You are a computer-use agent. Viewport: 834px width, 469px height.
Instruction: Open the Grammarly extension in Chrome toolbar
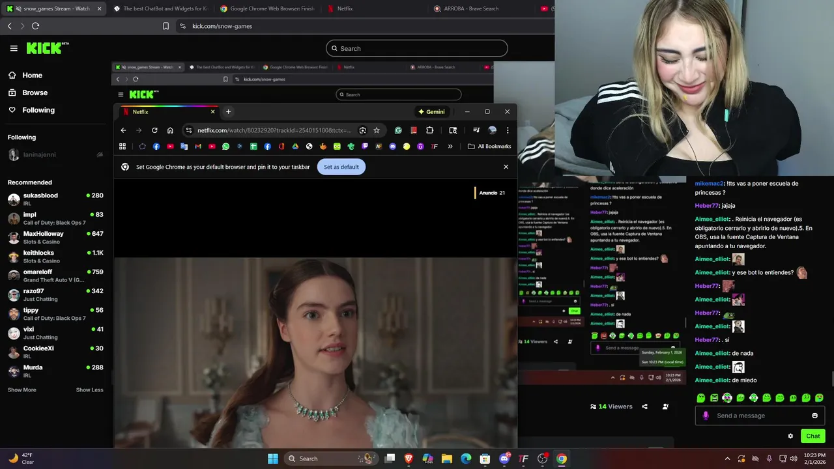(x=398, y=130)
